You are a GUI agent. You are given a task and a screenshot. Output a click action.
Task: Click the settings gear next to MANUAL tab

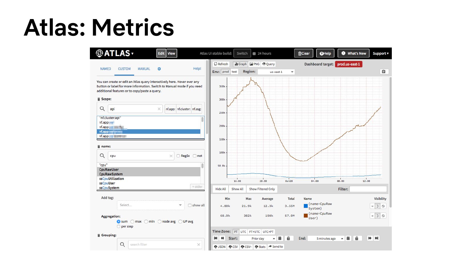tap(159, 69)
